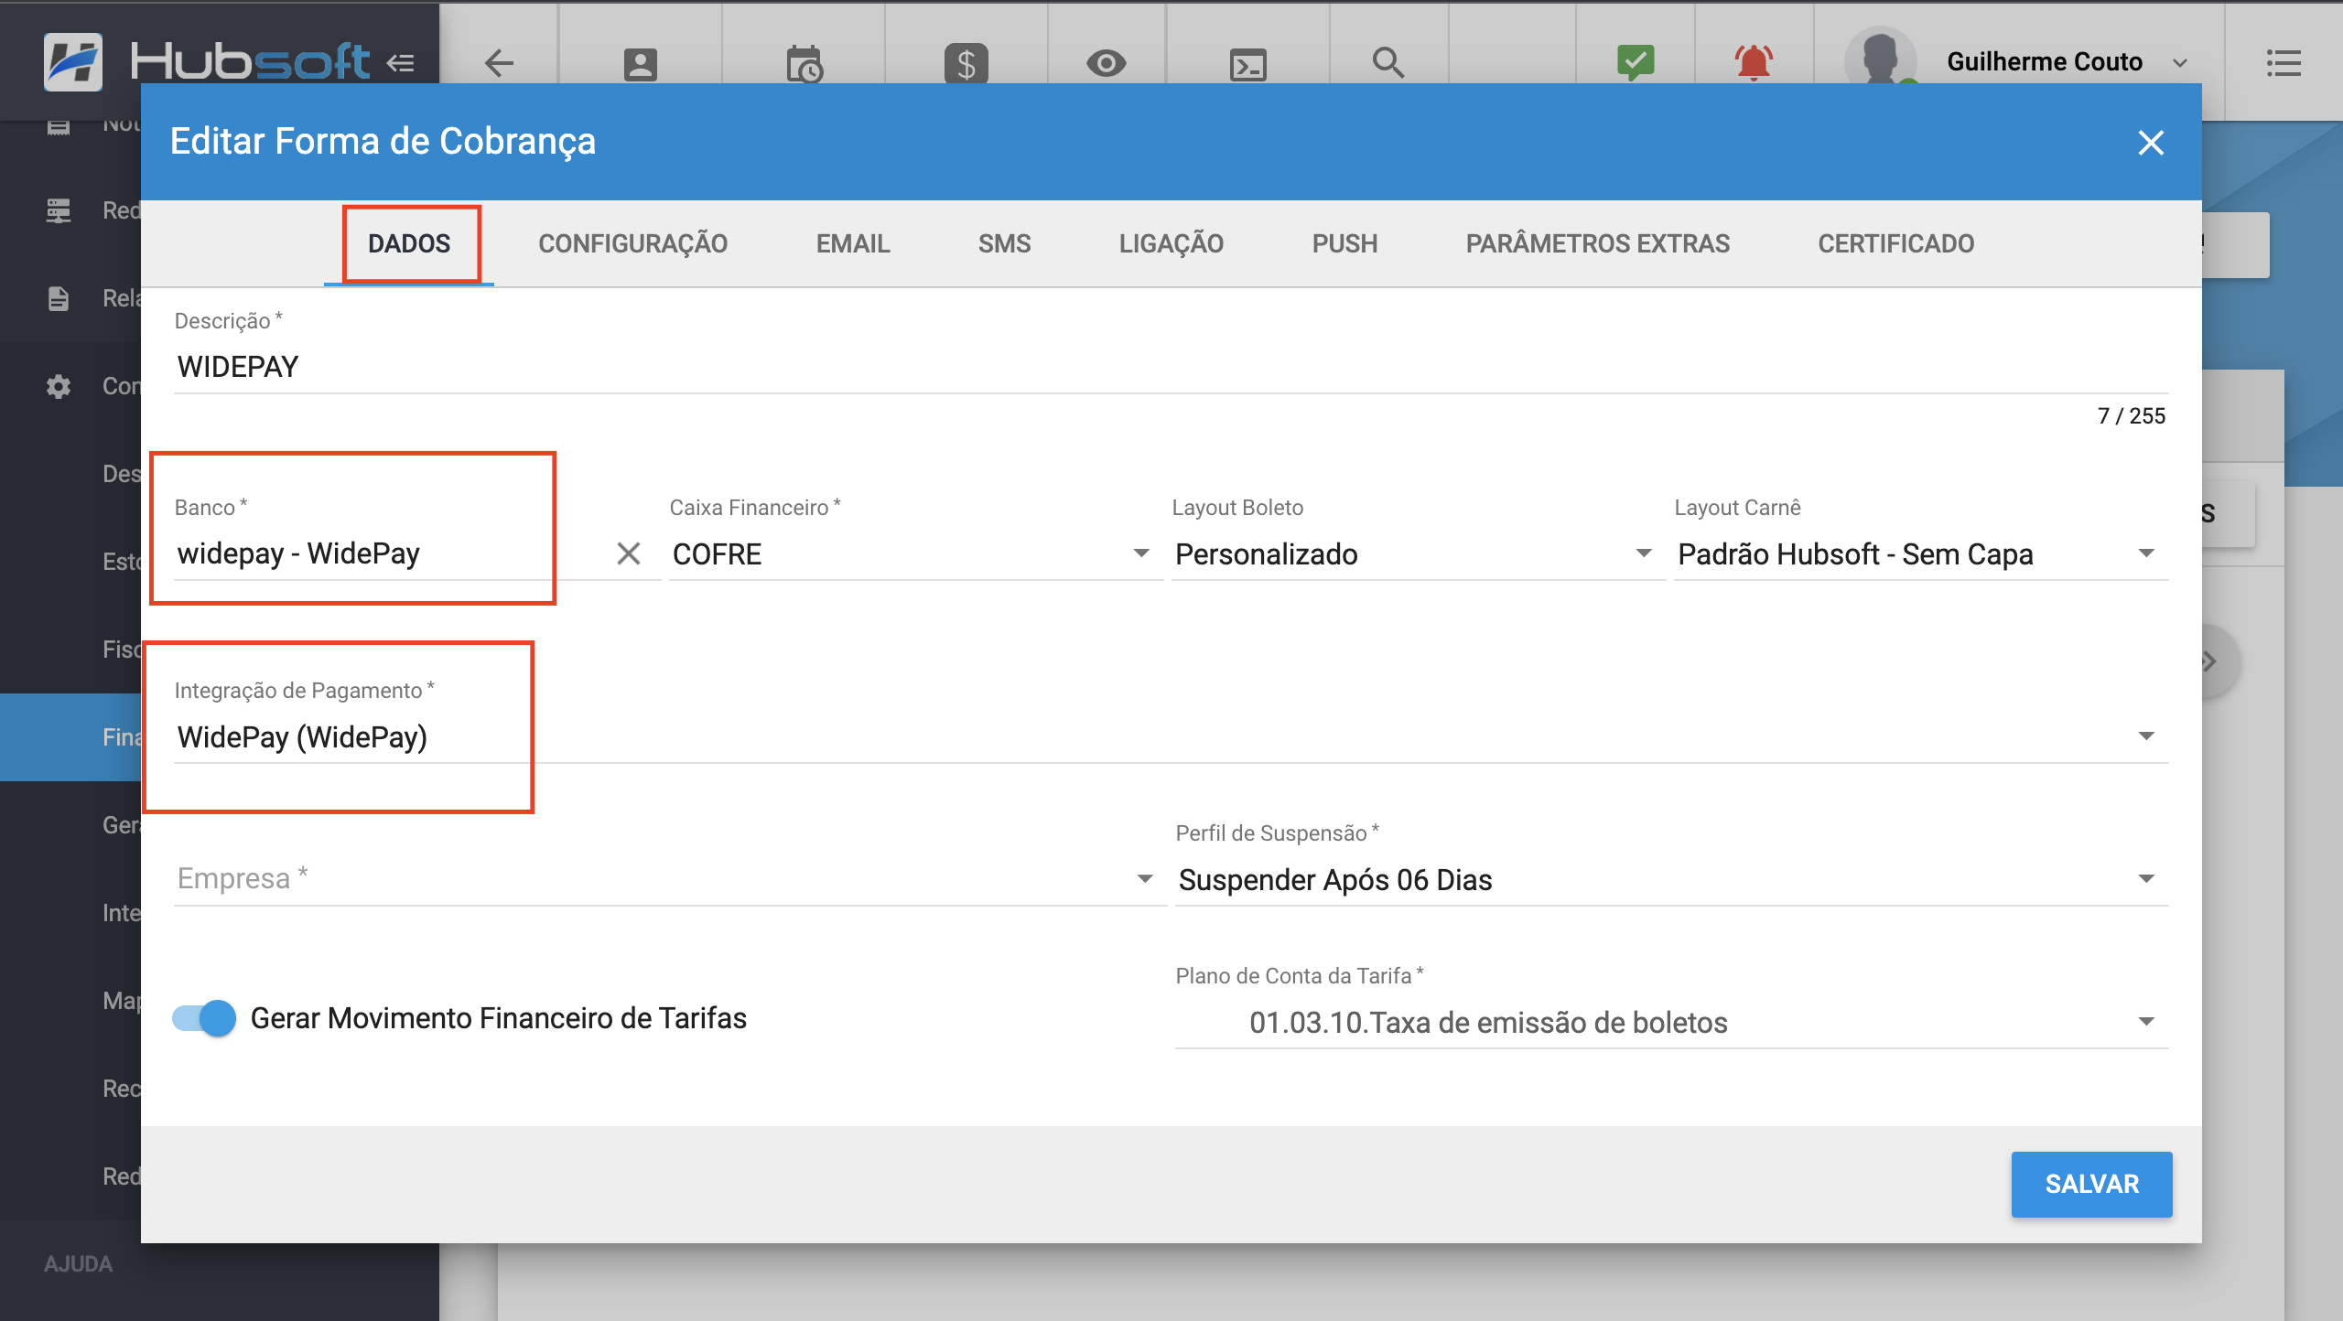Image resolution: width=2343 pixels, height=1321 pixels.
Task: Open the notifications bell icon
Action: [1755, 62]
